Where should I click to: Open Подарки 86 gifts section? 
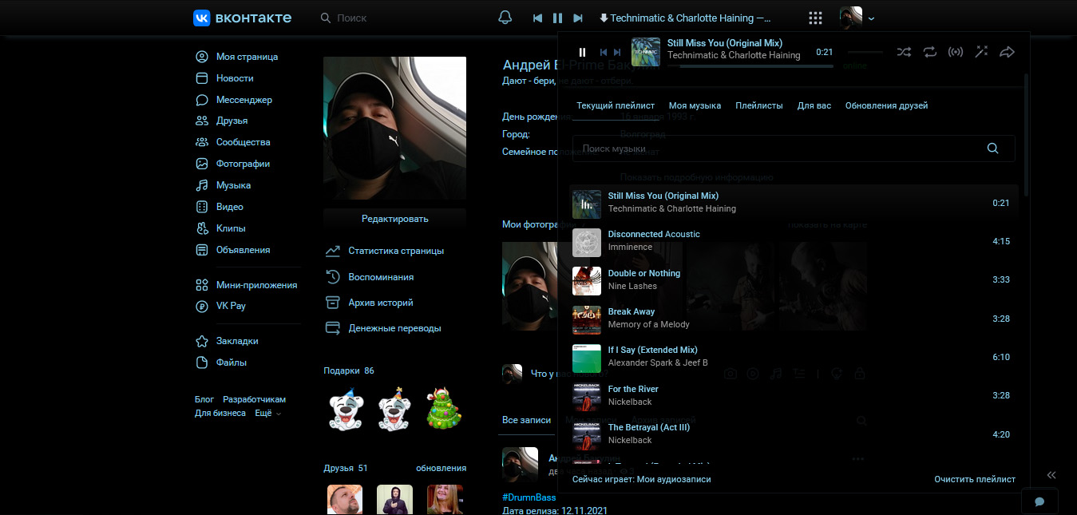pos(348,370)
